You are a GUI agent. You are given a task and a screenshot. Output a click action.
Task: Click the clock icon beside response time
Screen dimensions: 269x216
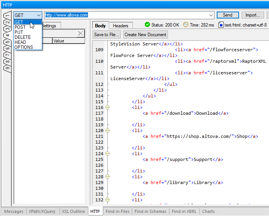tap(186, 25)
